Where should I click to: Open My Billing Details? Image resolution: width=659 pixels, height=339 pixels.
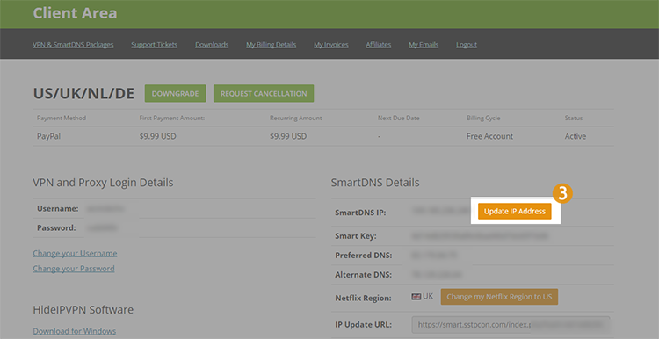(x=272, y=45)
